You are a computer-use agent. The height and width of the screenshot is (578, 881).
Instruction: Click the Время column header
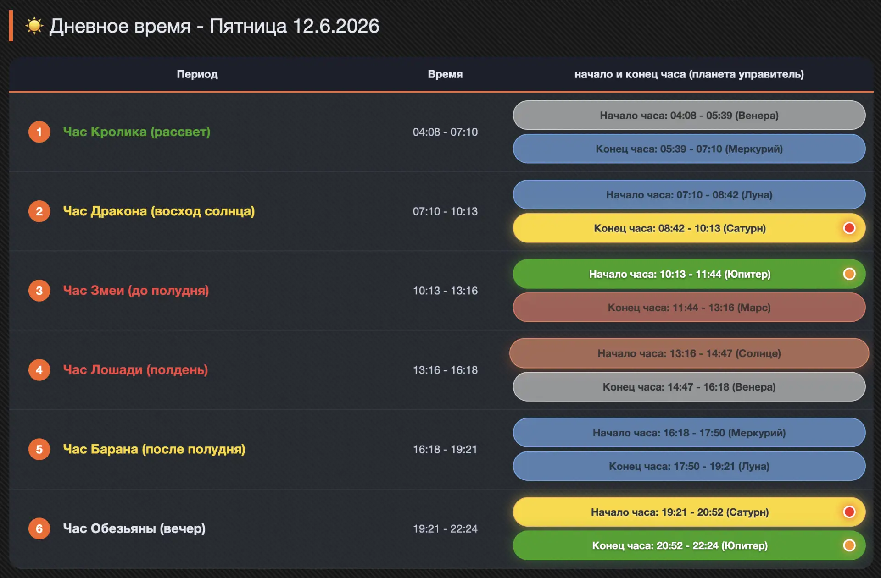point(445,74)
